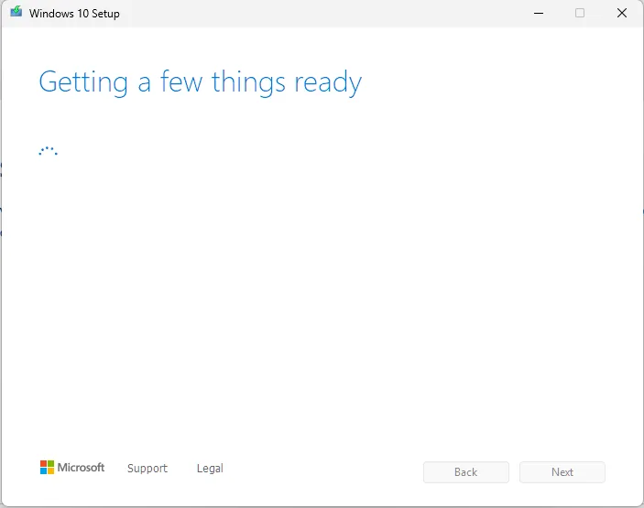This screenshot has height=508, width=644.
Task: Click the loading spinner dots
Action: 48,151
